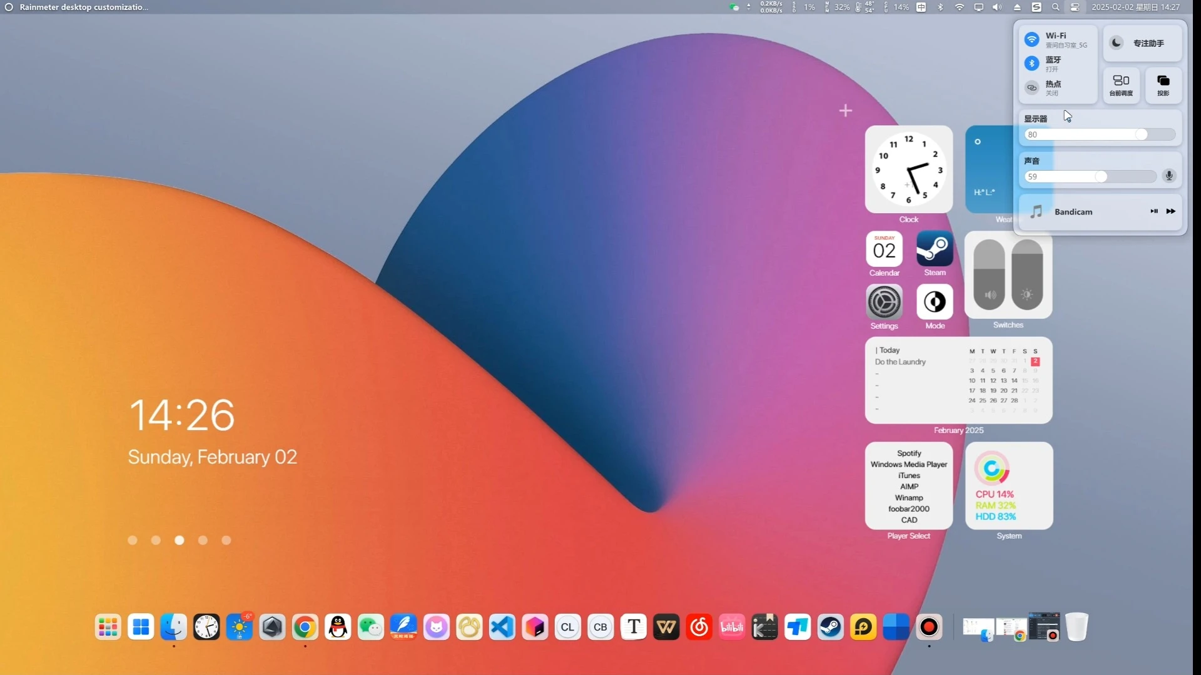The image size is (1201, 675).
Task: Toggle Wi-Fi in control center
Action: [1031, 39]
